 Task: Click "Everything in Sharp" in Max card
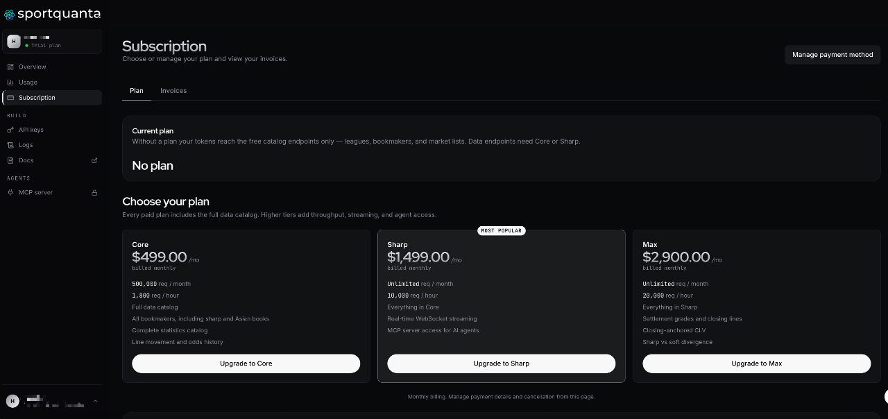(670, 307)
